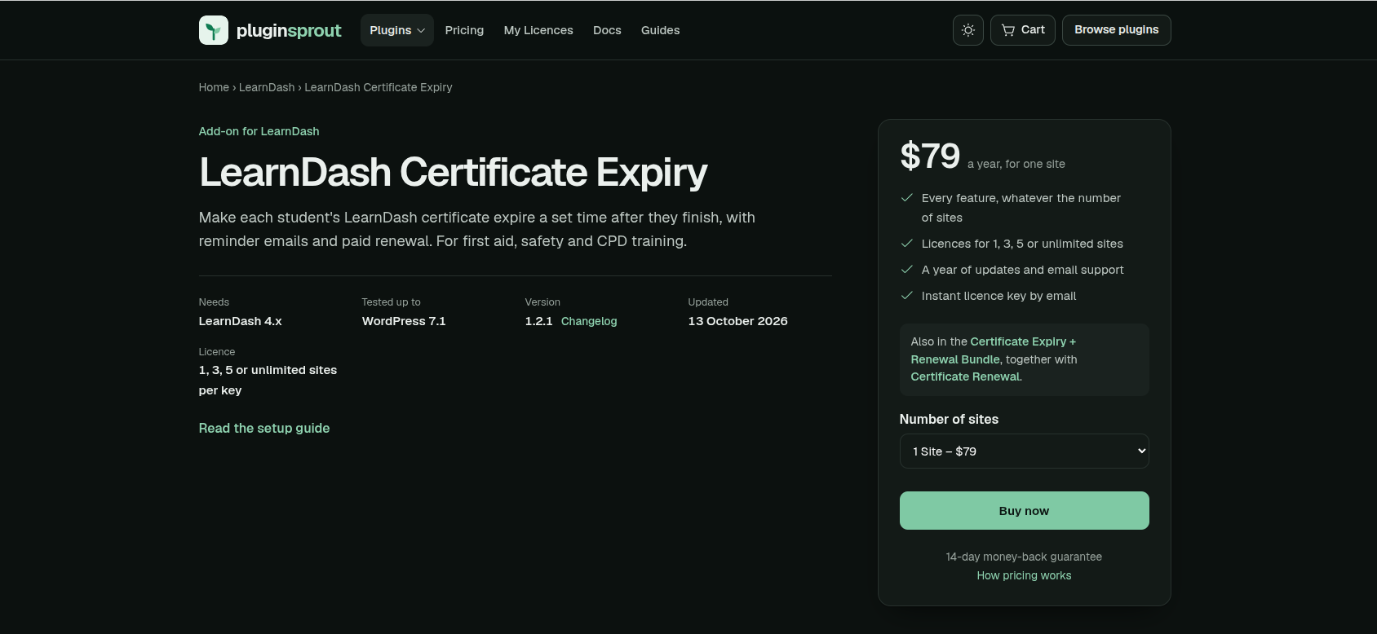Open My Licences in the navigation

(x=538, y=30)
